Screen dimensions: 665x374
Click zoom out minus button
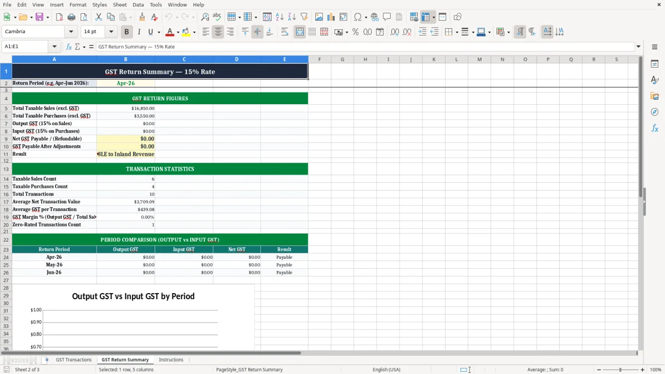[x=598, y=370]
